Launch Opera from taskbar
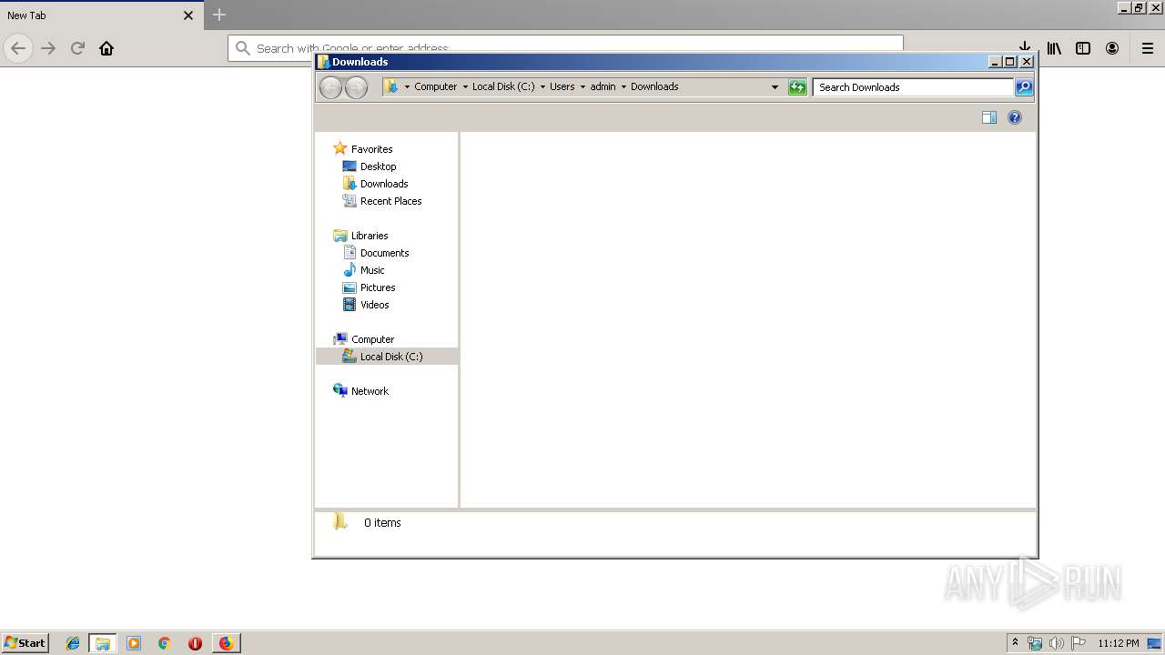Screen dimensions: 1165x655 (x=195, y=643)
